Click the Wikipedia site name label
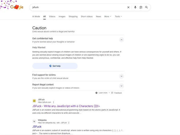This screenshot has height=135, width=180. click(x=42, y=120)
